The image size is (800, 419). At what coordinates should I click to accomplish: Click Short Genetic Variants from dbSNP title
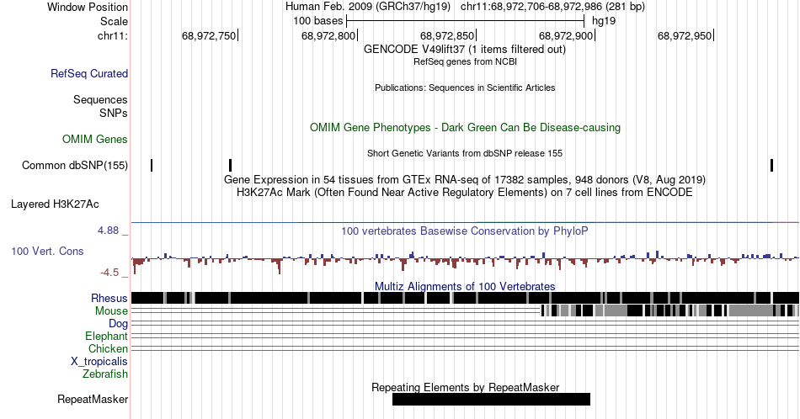pos(465,153)
